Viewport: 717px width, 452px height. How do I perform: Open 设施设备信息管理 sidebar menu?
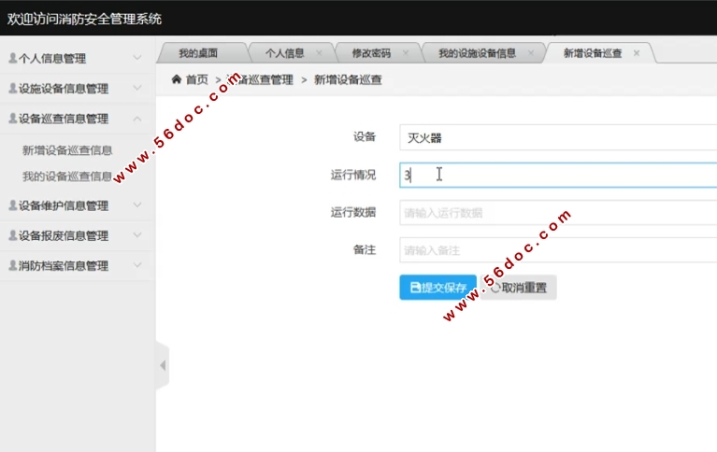(76, 88)
